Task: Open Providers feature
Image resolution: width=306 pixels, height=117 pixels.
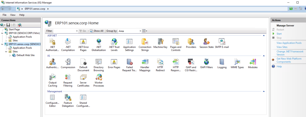Action: [191, 43]
